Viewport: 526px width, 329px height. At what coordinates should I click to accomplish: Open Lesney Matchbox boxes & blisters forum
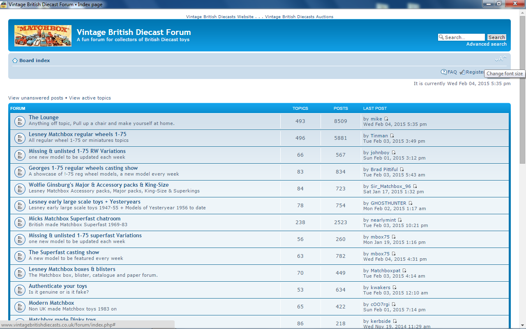click(72, 269)
